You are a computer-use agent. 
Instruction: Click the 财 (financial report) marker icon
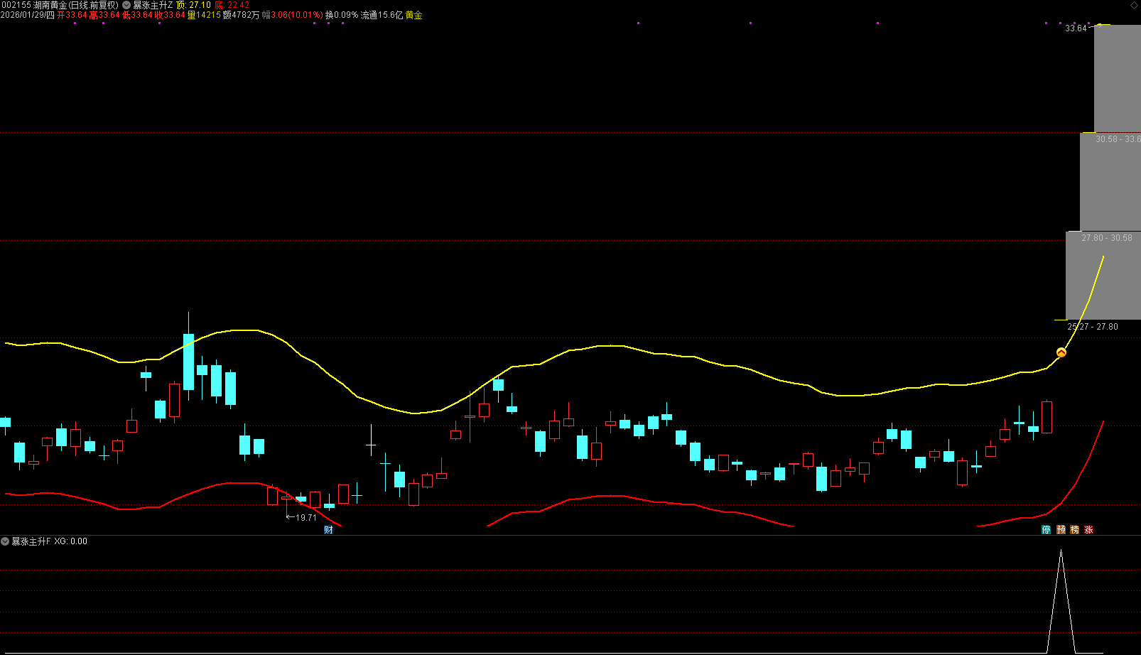point(328,530)
